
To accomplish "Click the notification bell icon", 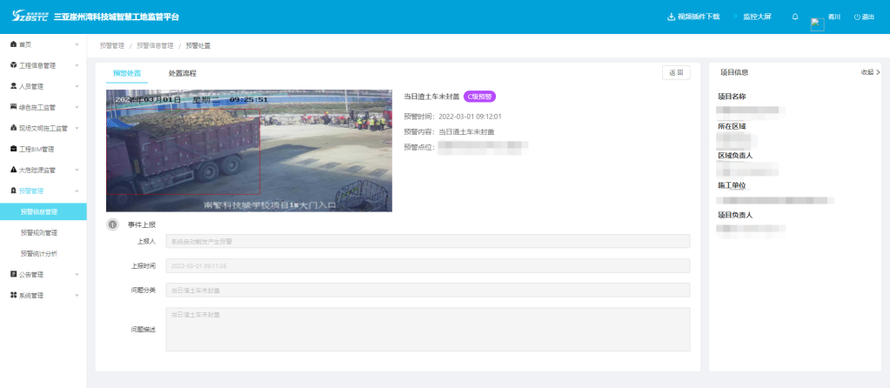I will point(795,17).
